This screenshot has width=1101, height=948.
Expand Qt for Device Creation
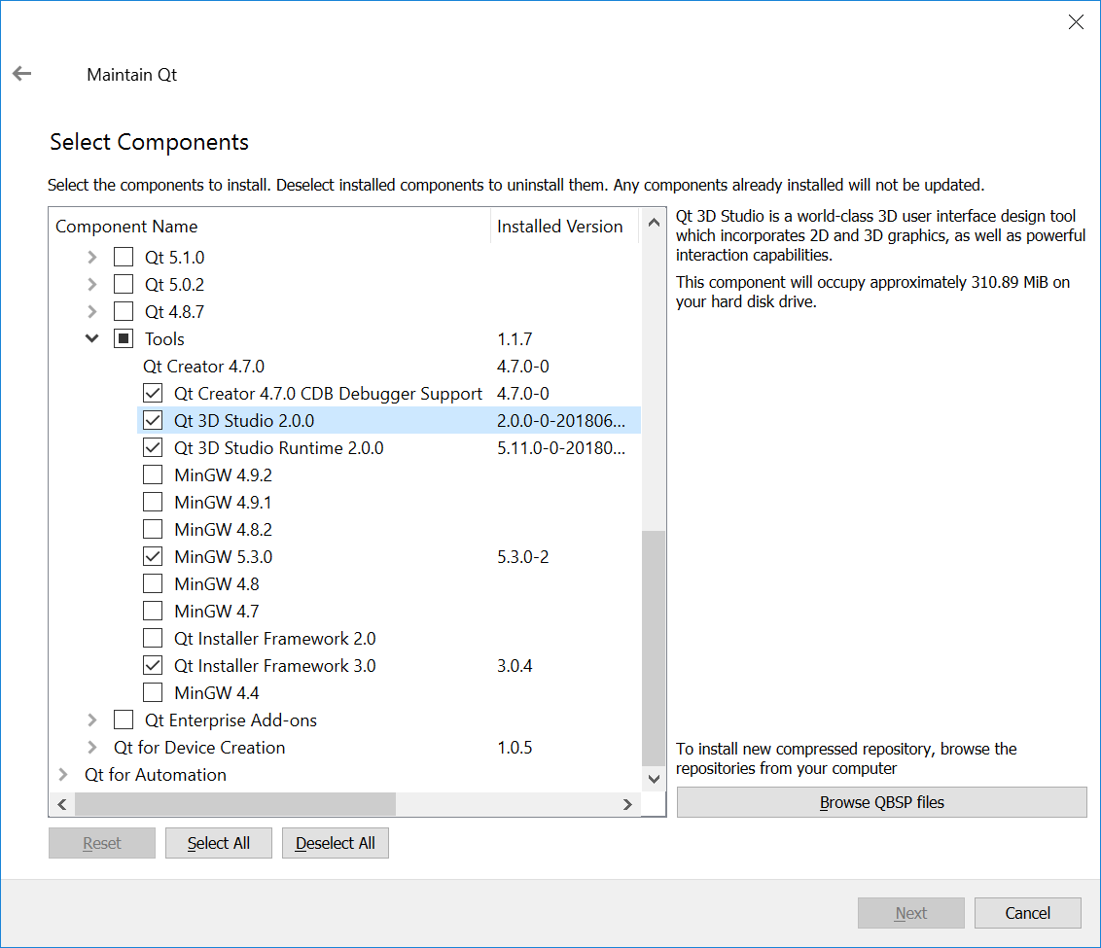(92, 748)
